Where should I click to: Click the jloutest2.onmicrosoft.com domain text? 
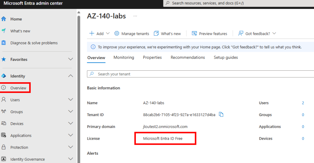click(x=165, y=127)
